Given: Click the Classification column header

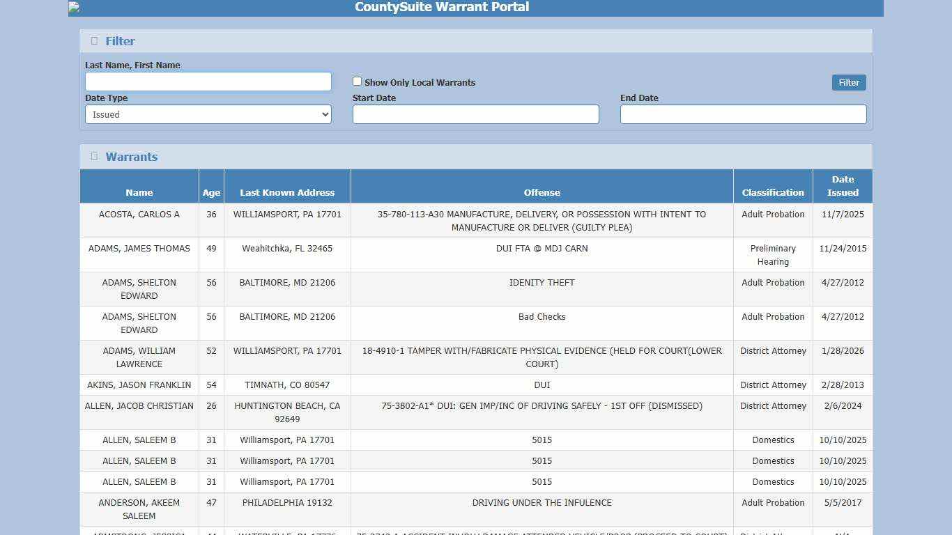Looking at the screenshot, I should pos(773,192).
